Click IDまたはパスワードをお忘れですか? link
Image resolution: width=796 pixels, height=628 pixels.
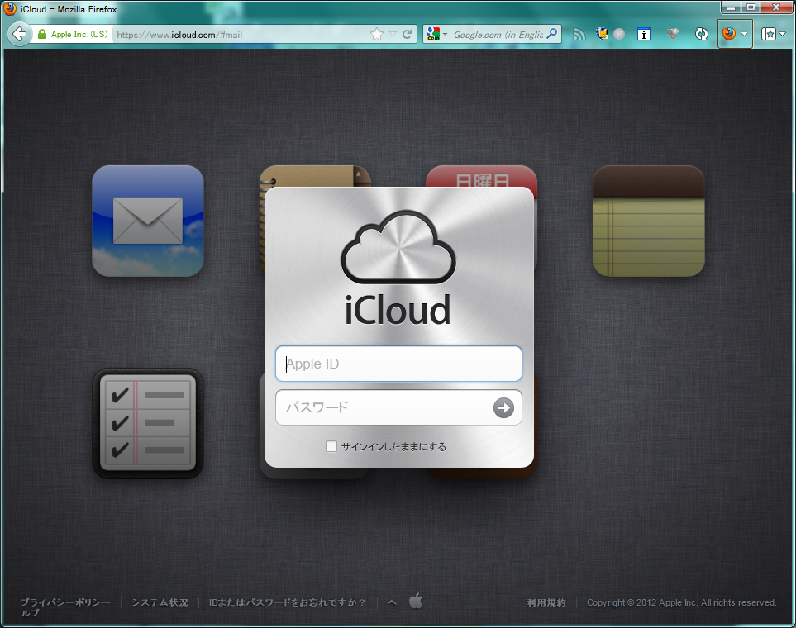[x=287, y=602]
